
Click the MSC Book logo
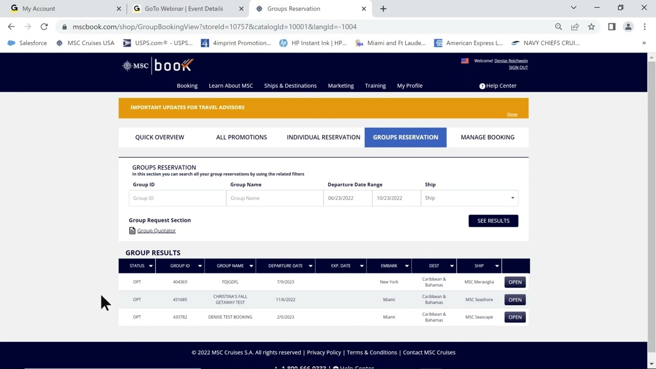click(x=157, y=65)
